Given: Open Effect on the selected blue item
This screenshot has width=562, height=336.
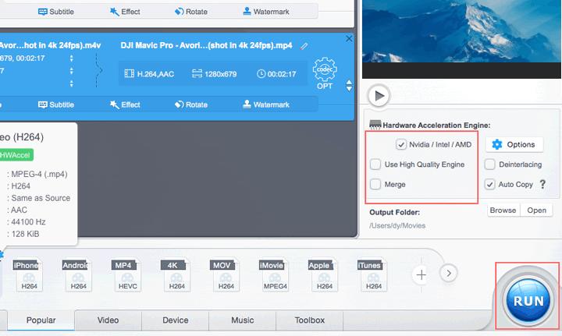Looking at the screenshot, I should click(x=125, y=104).
